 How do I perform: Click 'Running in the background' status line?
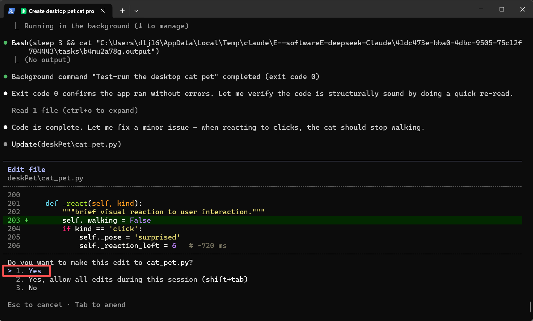106,26
